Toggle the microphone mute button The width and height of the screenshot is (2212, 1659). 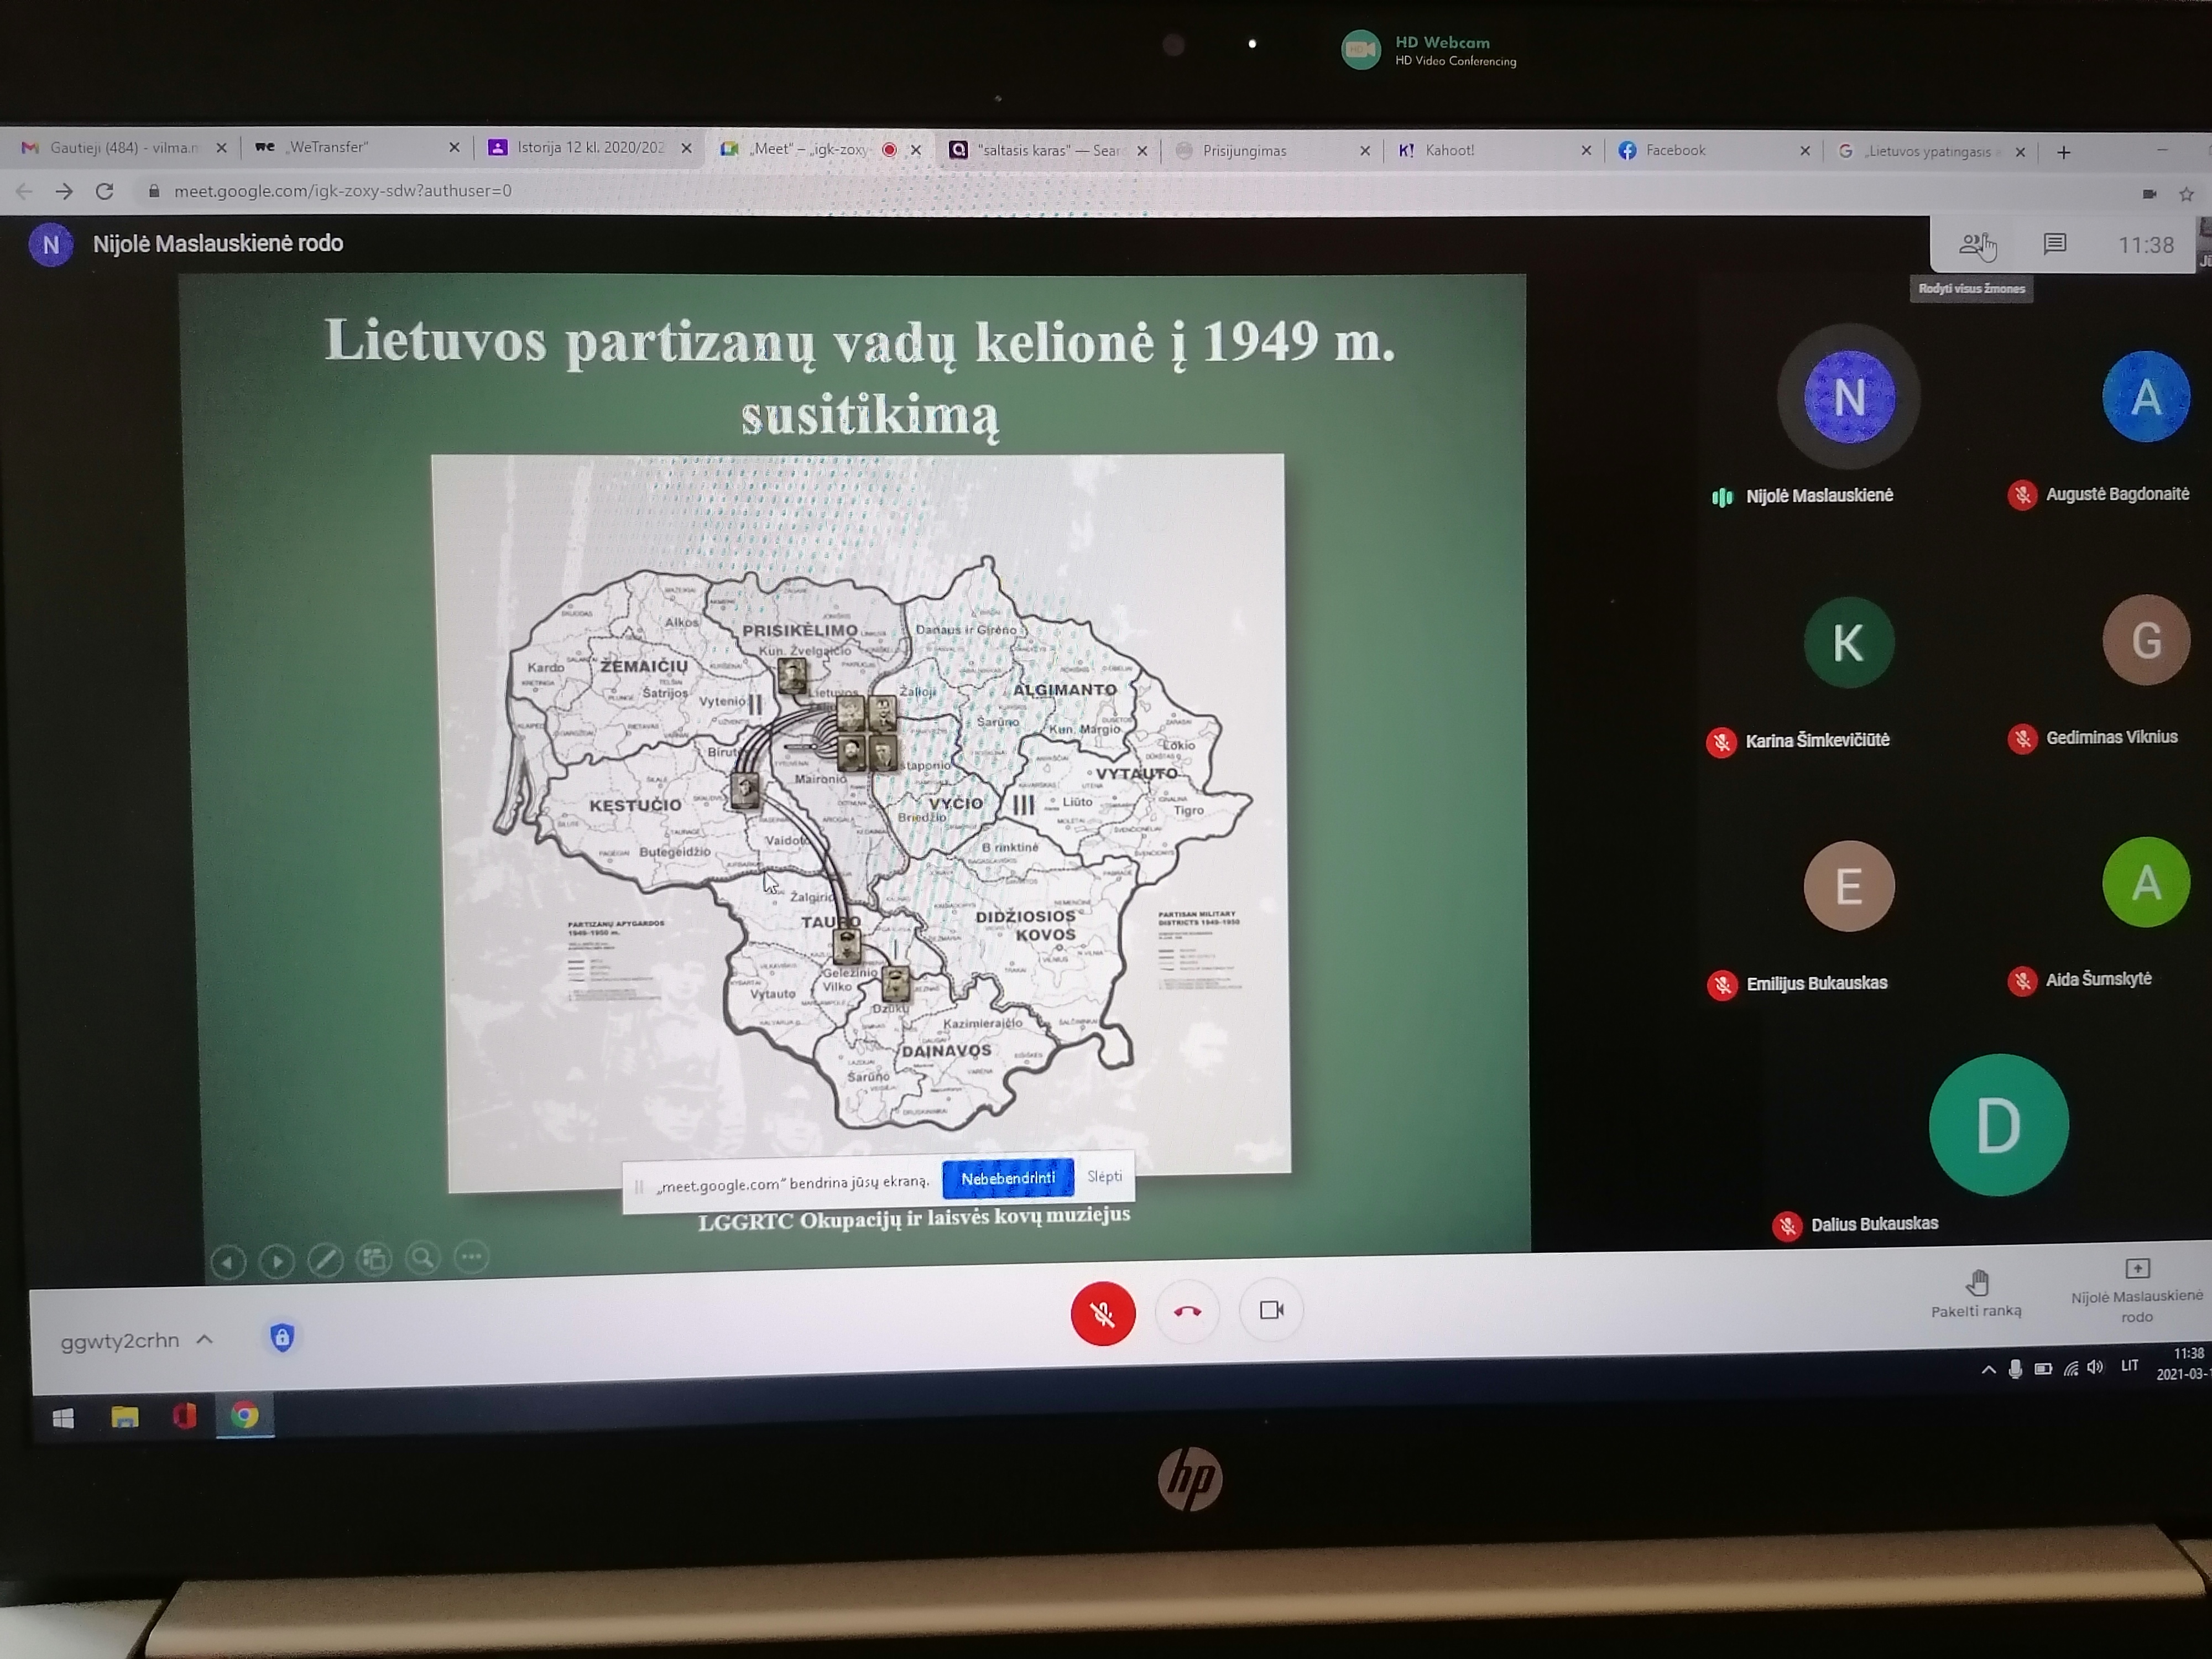pyautogui.click(x=1103, y=1313)
